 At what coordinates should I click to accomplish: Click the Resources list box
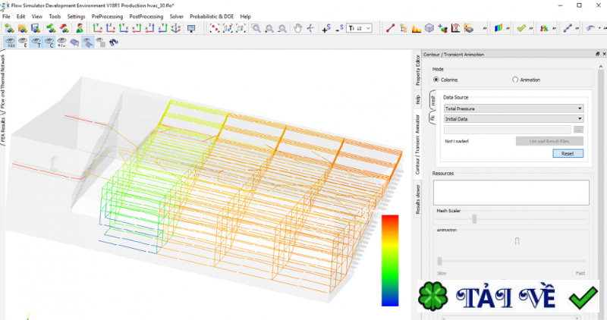511,192
